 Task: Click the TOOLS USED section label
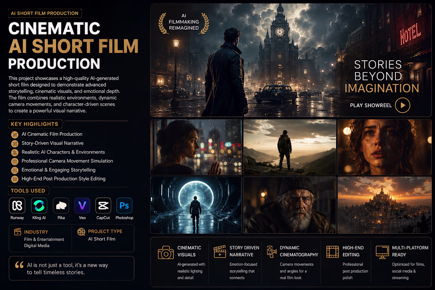pyautogui.click(x=28, y=191)
